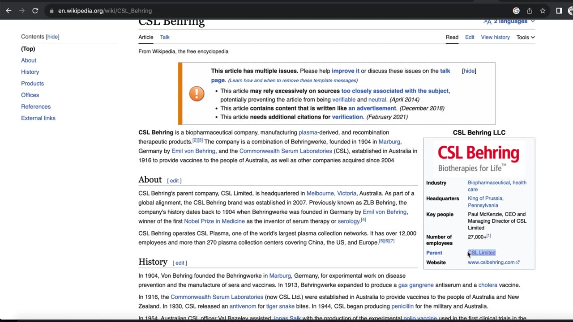Follow the 'plasma' link

pos(308,132)
